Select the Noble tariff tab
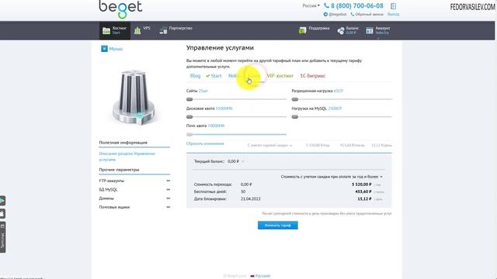497x279 pixels. click(234, 76)
